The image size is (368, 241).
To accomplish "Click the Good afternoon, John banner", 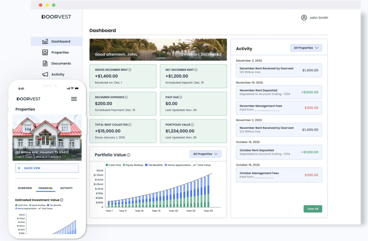I will coord(158,50).
